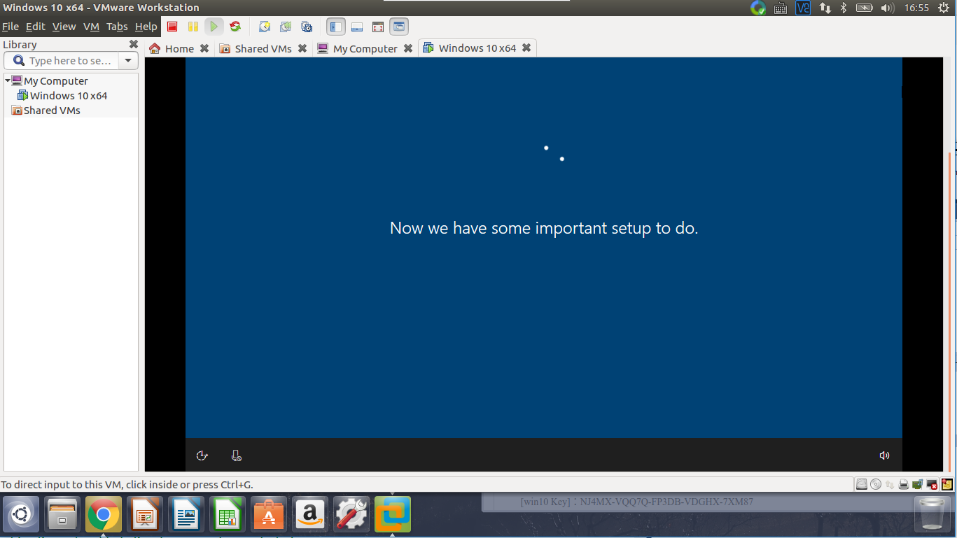Viewport: 957px width, 538px height.
Task: Close the Home tab
Action: coord(204,48)
